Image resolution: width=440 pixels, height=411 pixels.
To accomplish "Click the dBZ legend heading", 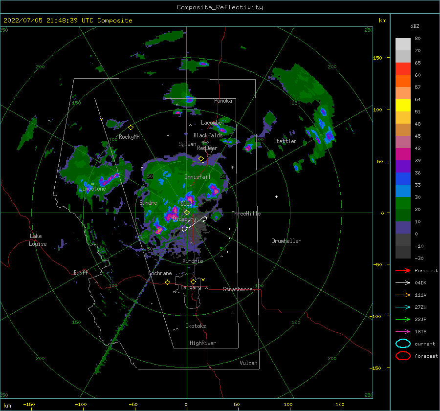I will [x=415, y=26].
